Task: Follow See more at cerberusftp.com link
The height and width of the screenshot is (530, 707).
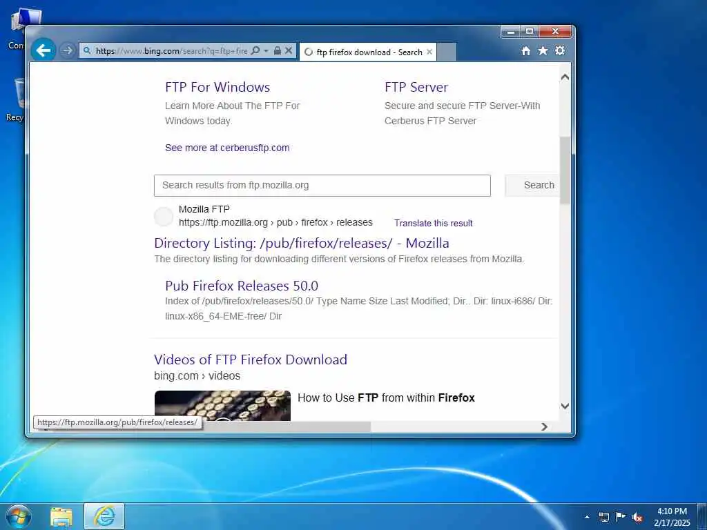Action: pos(227,148)
